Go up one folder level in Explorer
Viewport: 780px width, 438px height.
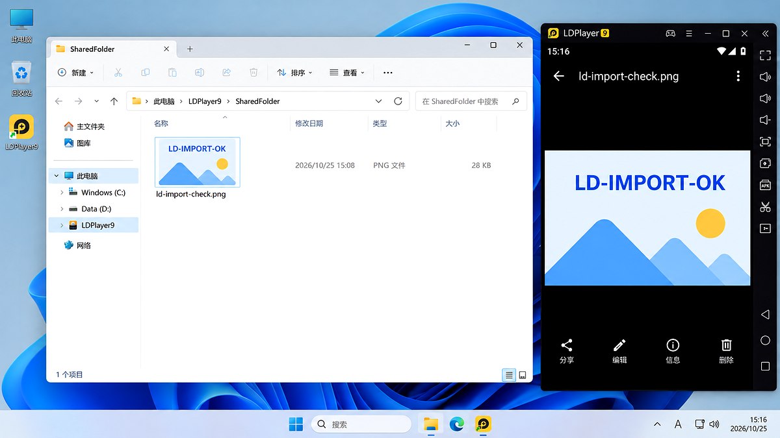(114, 101)
